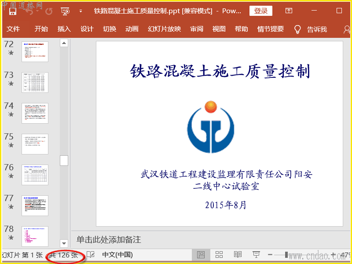Select slide 73 table thumbnail
352x264 pixels.
tap(35, 82)
